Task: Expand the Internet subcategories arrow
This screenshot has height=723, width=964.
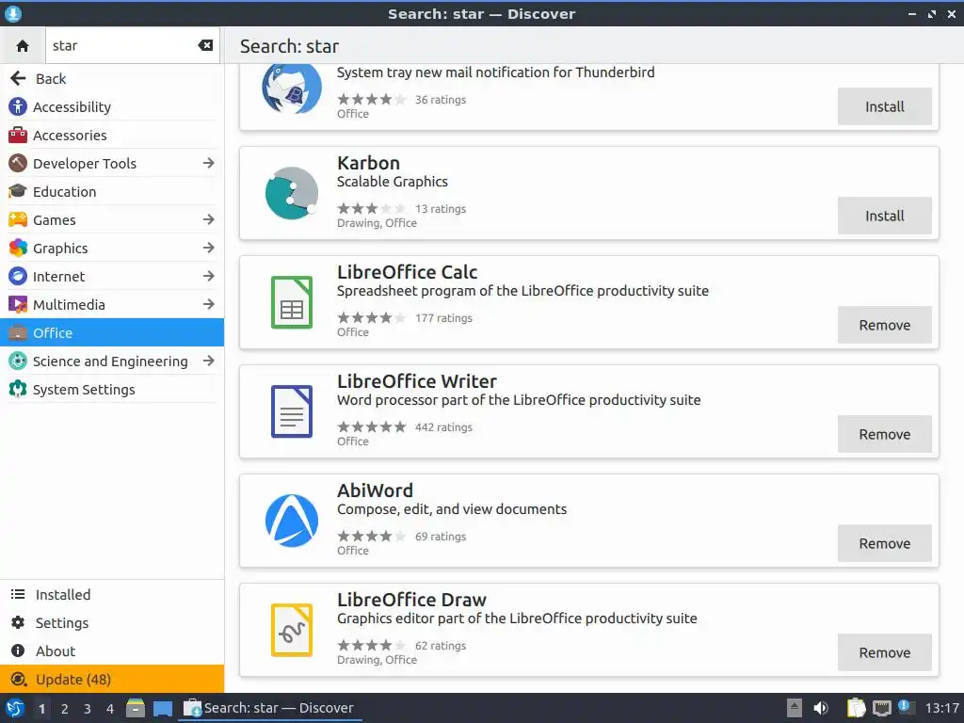Action: click(208, 276)
